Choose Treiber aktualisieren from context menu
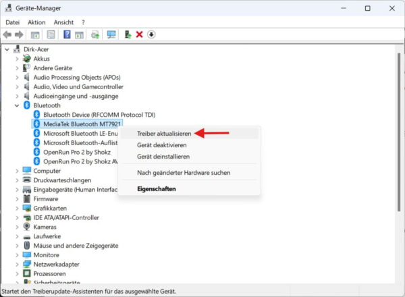Image resolution: width=405 pixels, height=297 pixels. click(x=189, y=134)
